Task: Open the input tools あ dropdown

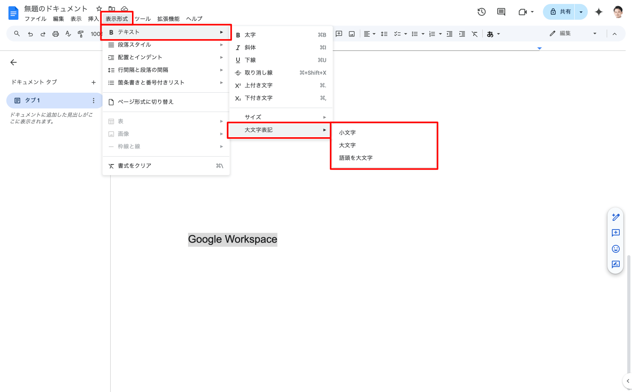Action: [493, 34]
